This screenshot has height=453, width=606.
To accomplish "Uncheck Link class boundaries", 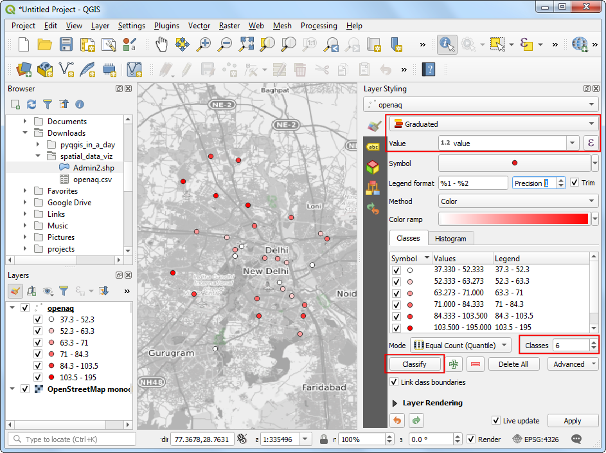I will click(395, 382).
